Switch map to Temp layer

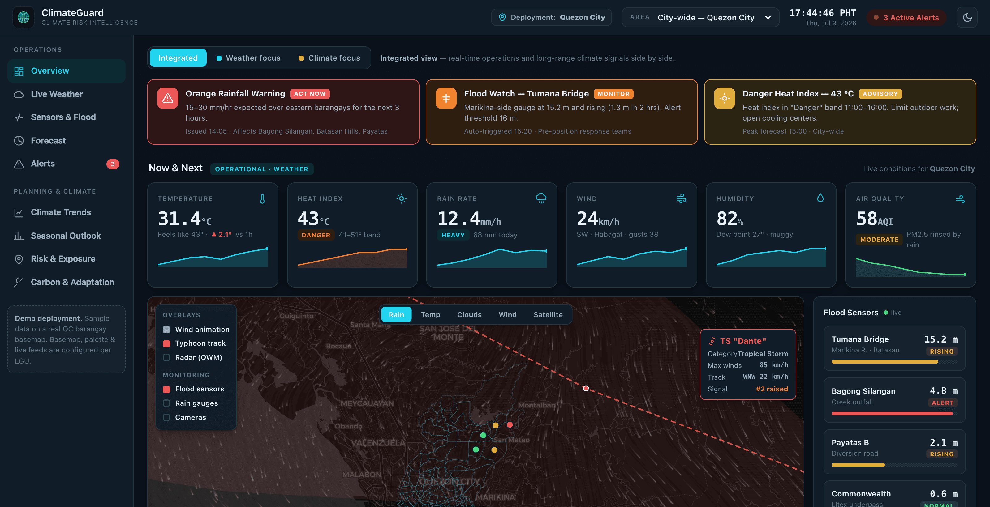(x=430, y=315)
